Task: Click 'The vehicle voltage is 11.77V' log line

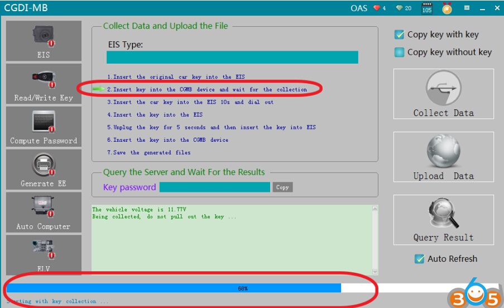Action: (139, 209)
